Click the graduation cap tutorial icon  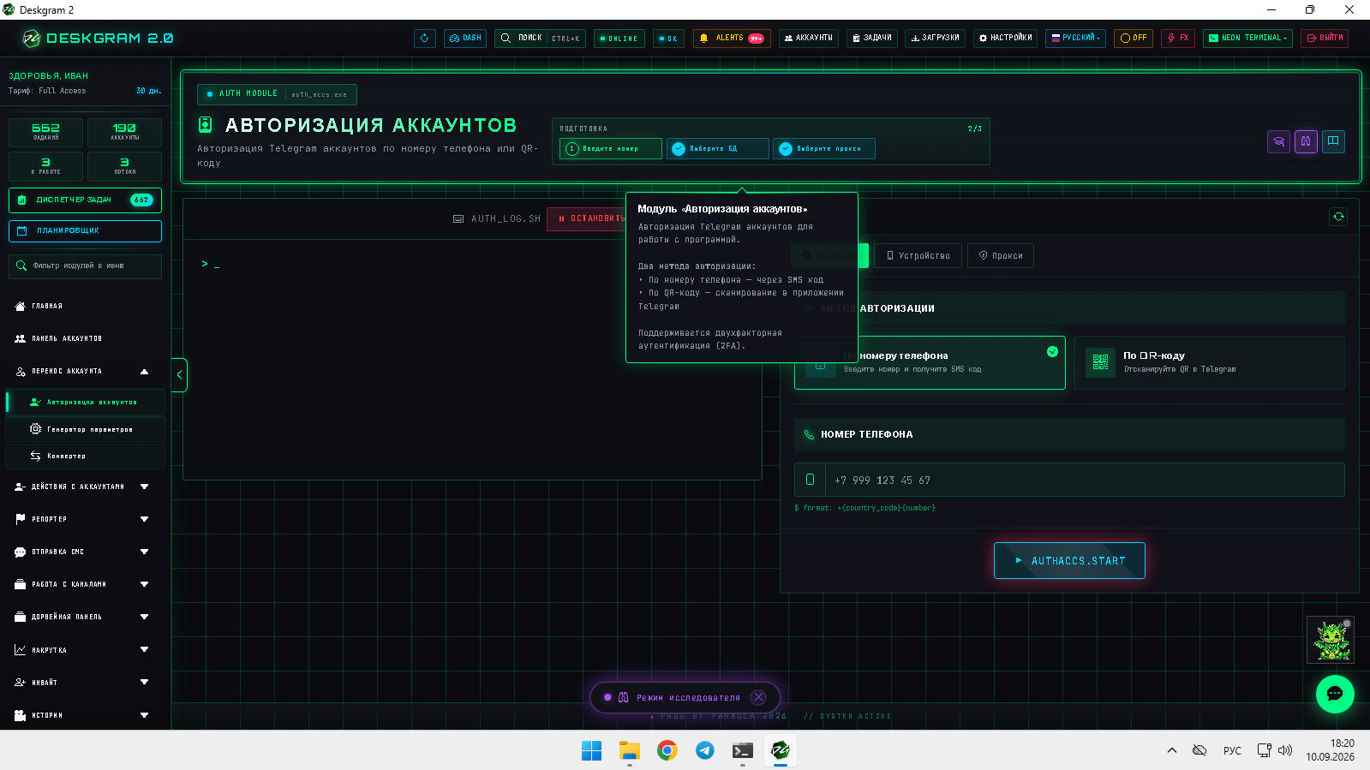[x=1278, y=141]
